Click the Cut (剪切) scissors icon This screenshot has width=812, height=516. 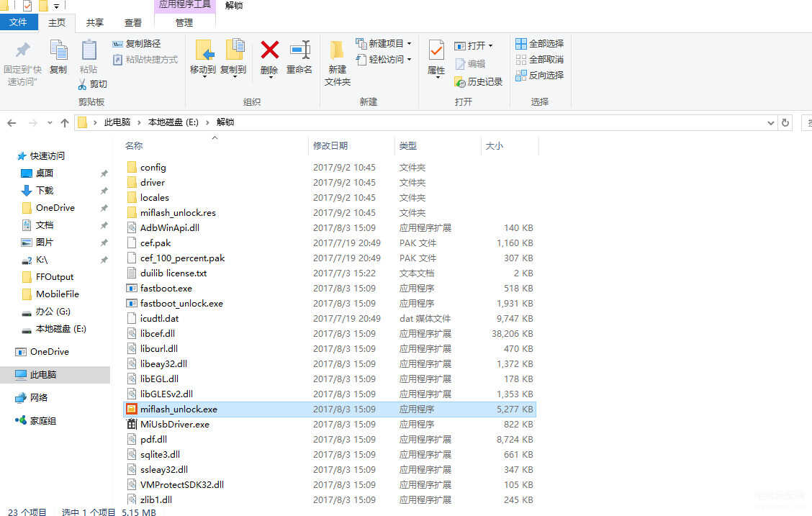tap(82, 84)
